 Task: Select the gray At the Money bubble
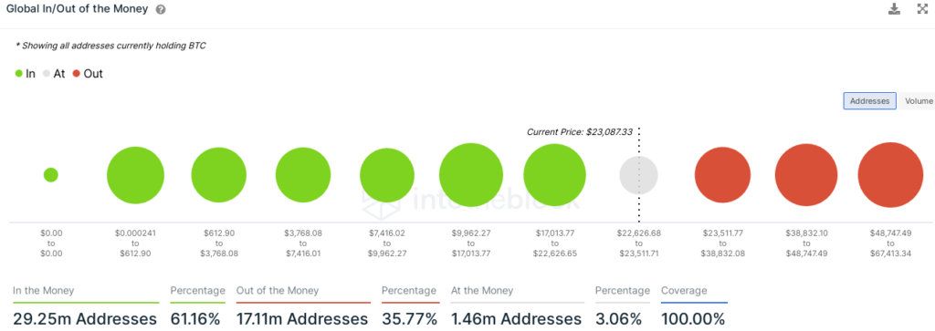point(638,176)
